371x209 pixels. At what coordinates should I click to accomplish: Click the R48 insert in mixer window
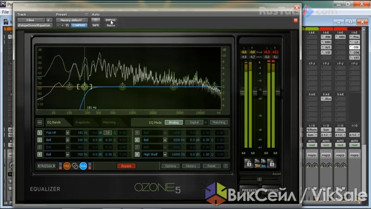pyautogui.click(x=326, y=37)
